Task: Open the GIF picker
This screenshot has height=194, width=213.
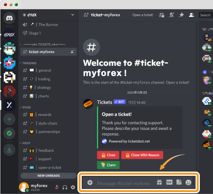Action: [169, 182]
